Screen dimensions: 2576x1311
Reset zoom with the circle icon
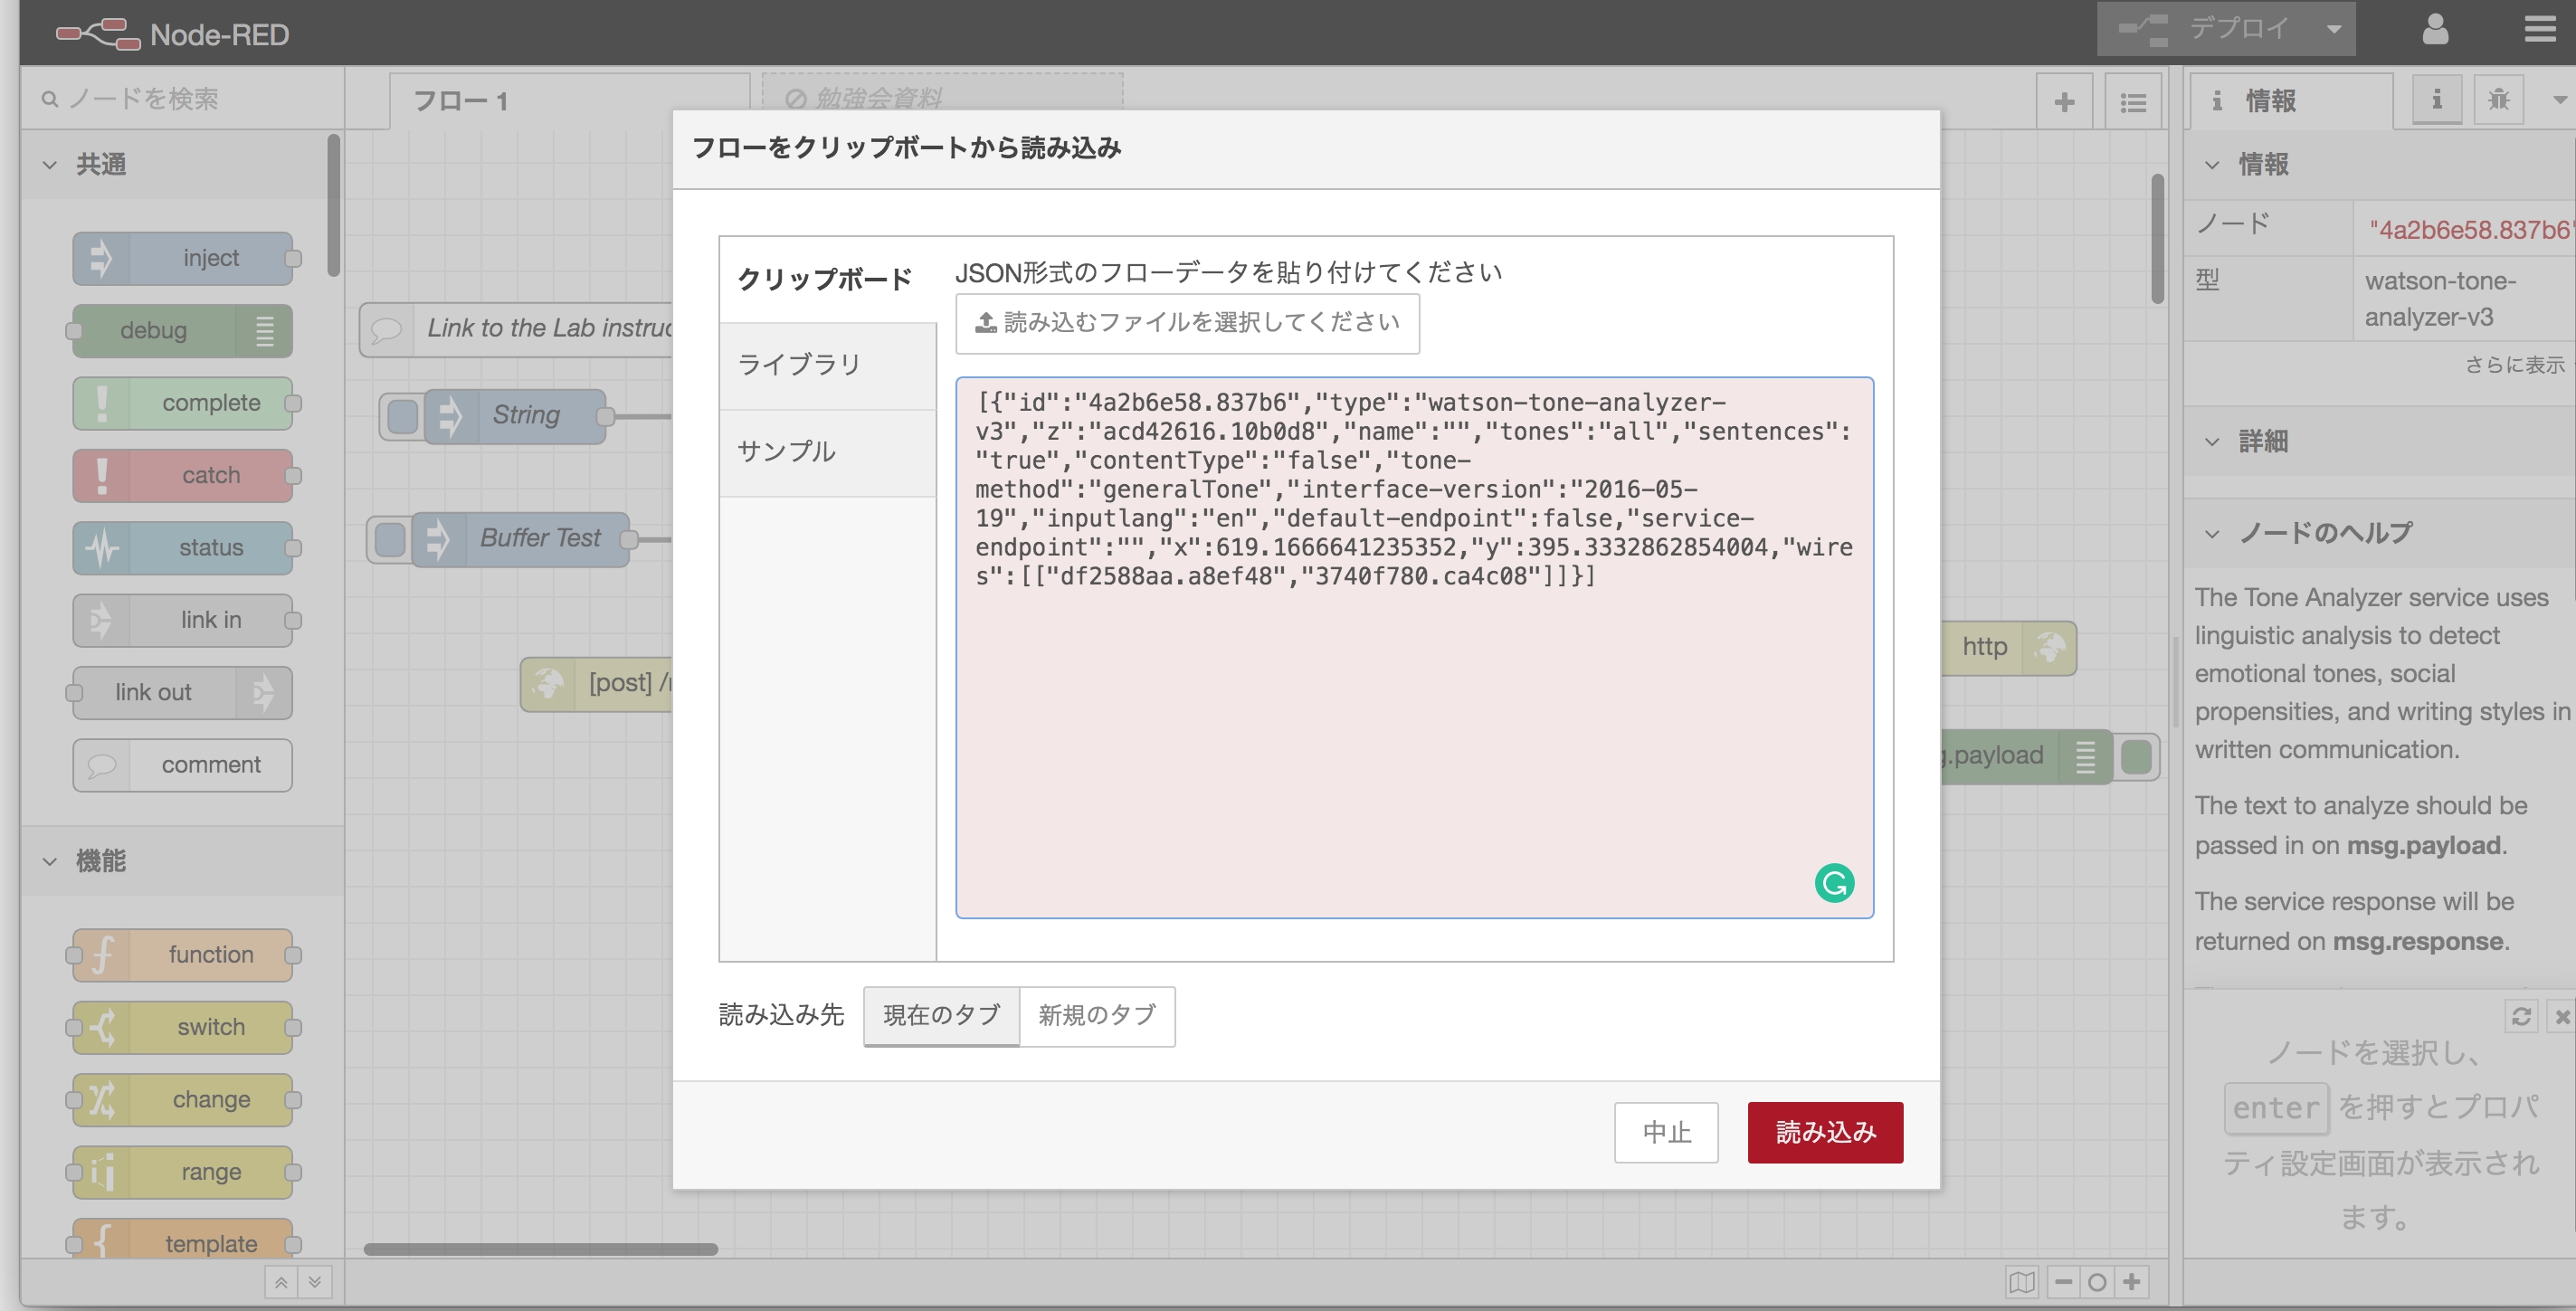2097,1281
